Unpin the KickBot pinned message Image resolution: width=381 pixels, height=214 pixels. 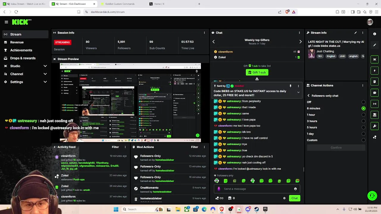pyautogui.click(x=291, y=86)
